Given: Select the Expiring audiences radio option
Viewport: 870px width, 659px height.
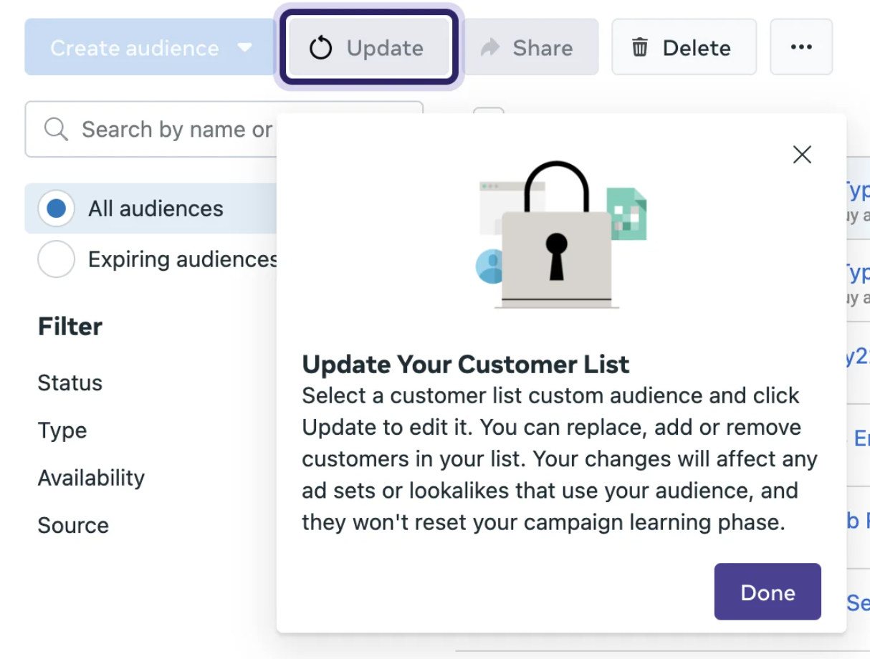Looking at the screenshot, I should tap(57, 259).
